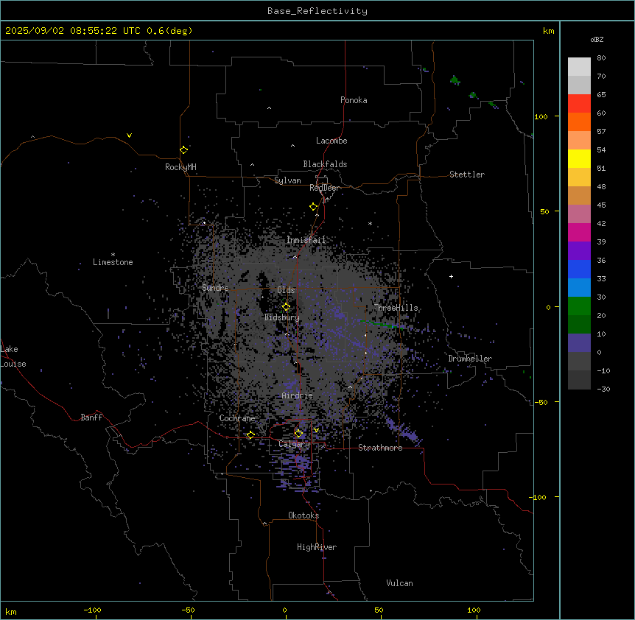Screen dimensions: 635x620
Task: Click the Airdrie label
Action: 298,395
